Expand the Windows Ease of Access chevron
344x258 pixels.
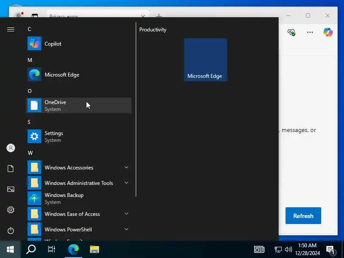(126, 214)
